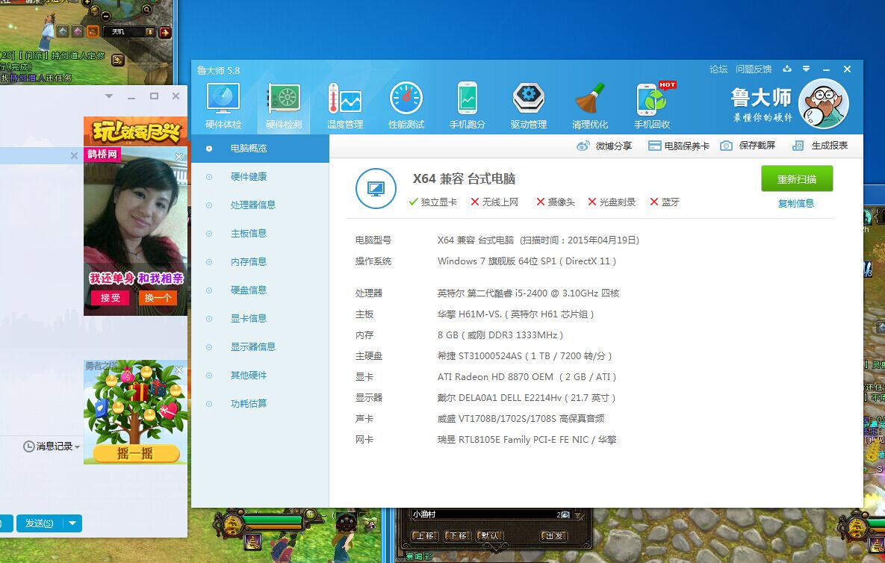Image resolution: width=885 pixels, height=563 pixels.
Task: Open the arrow beside 发送(S) button
Action: pyautogui.click(x=72, y=523)
